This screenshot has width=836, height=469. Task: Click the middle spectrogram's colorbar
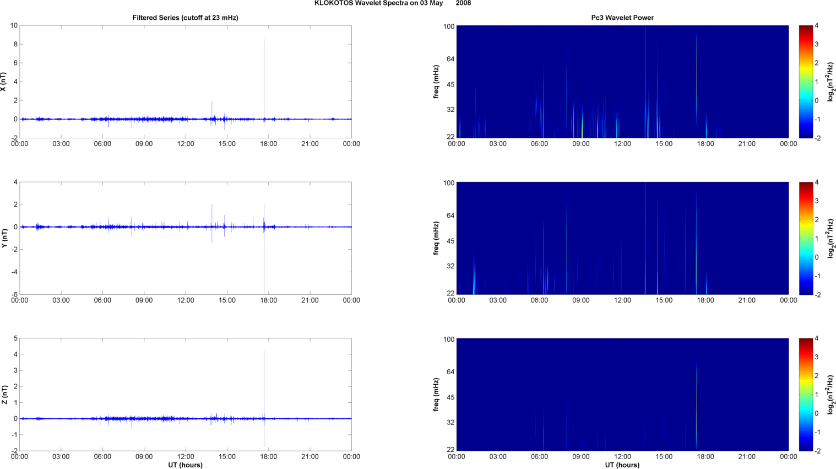[x=806, y=238]
